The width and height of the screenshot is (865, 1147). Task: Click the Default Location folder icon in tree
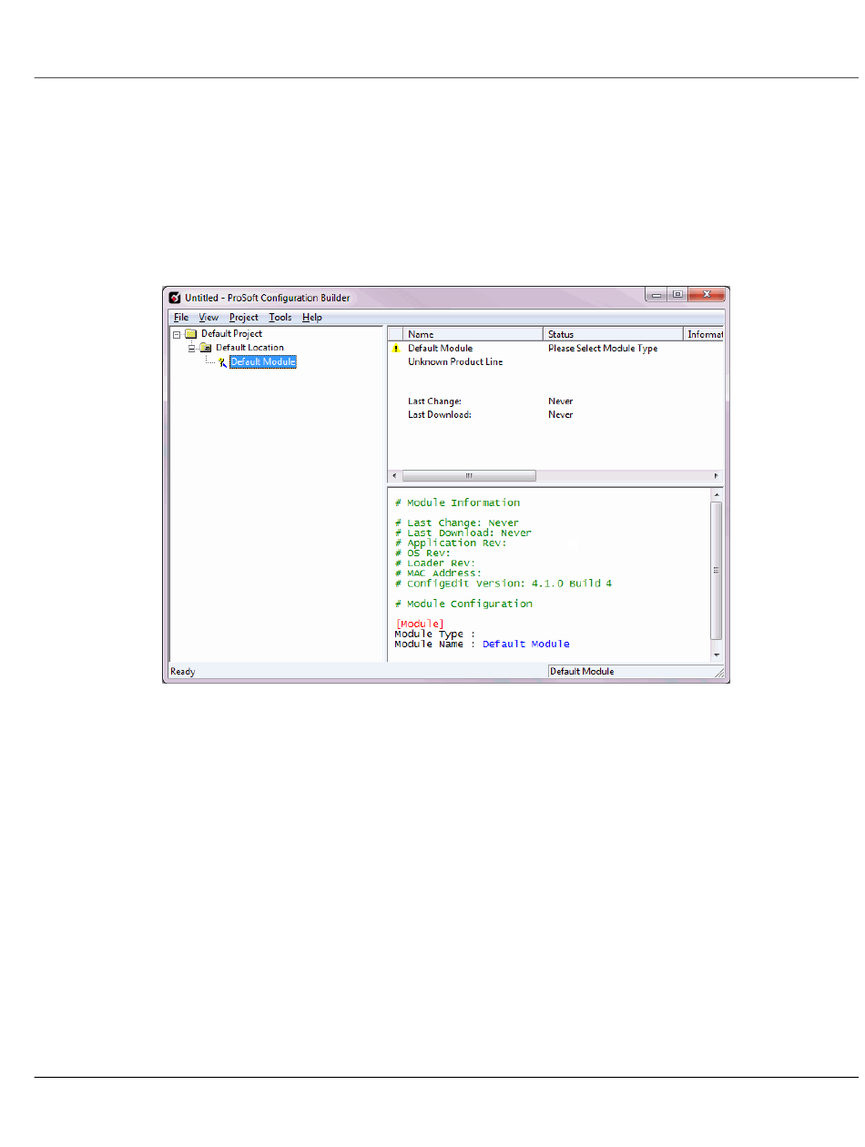point(206,348)
